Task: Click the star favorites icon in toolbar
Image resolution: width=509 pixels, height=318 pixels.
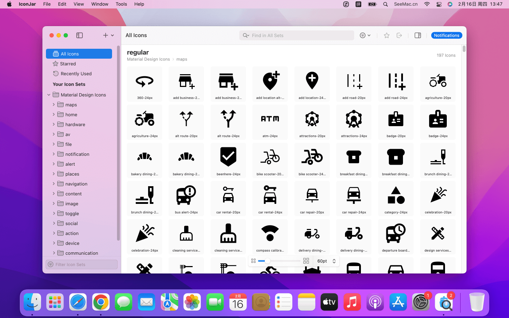Action: click(x=386, y=35)
